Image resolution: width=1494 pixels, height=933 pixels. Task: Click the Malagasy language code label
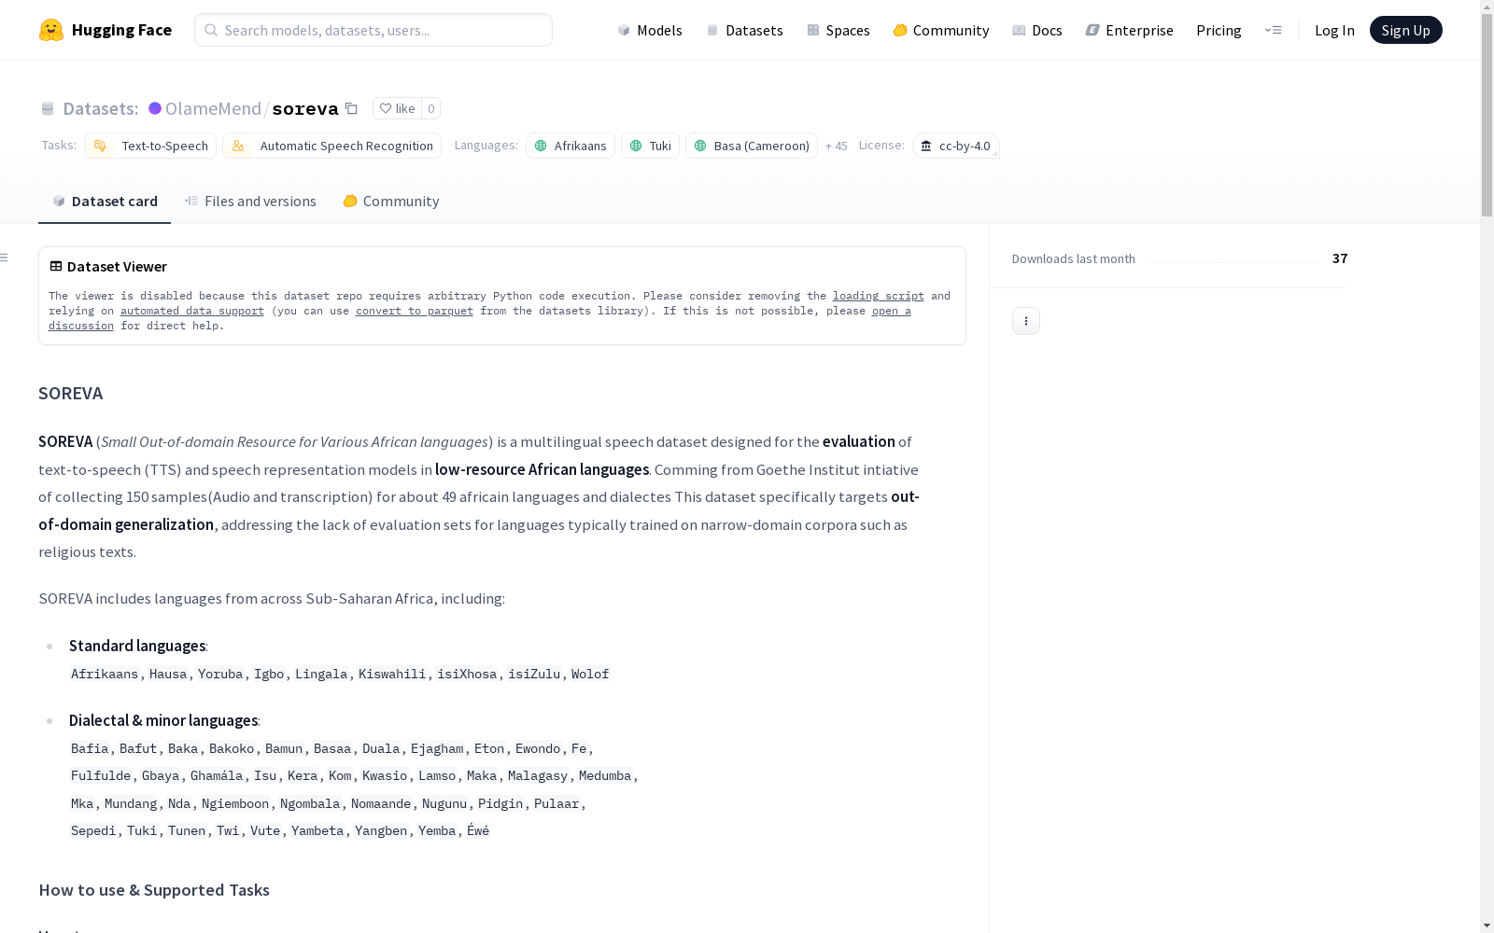538,775
